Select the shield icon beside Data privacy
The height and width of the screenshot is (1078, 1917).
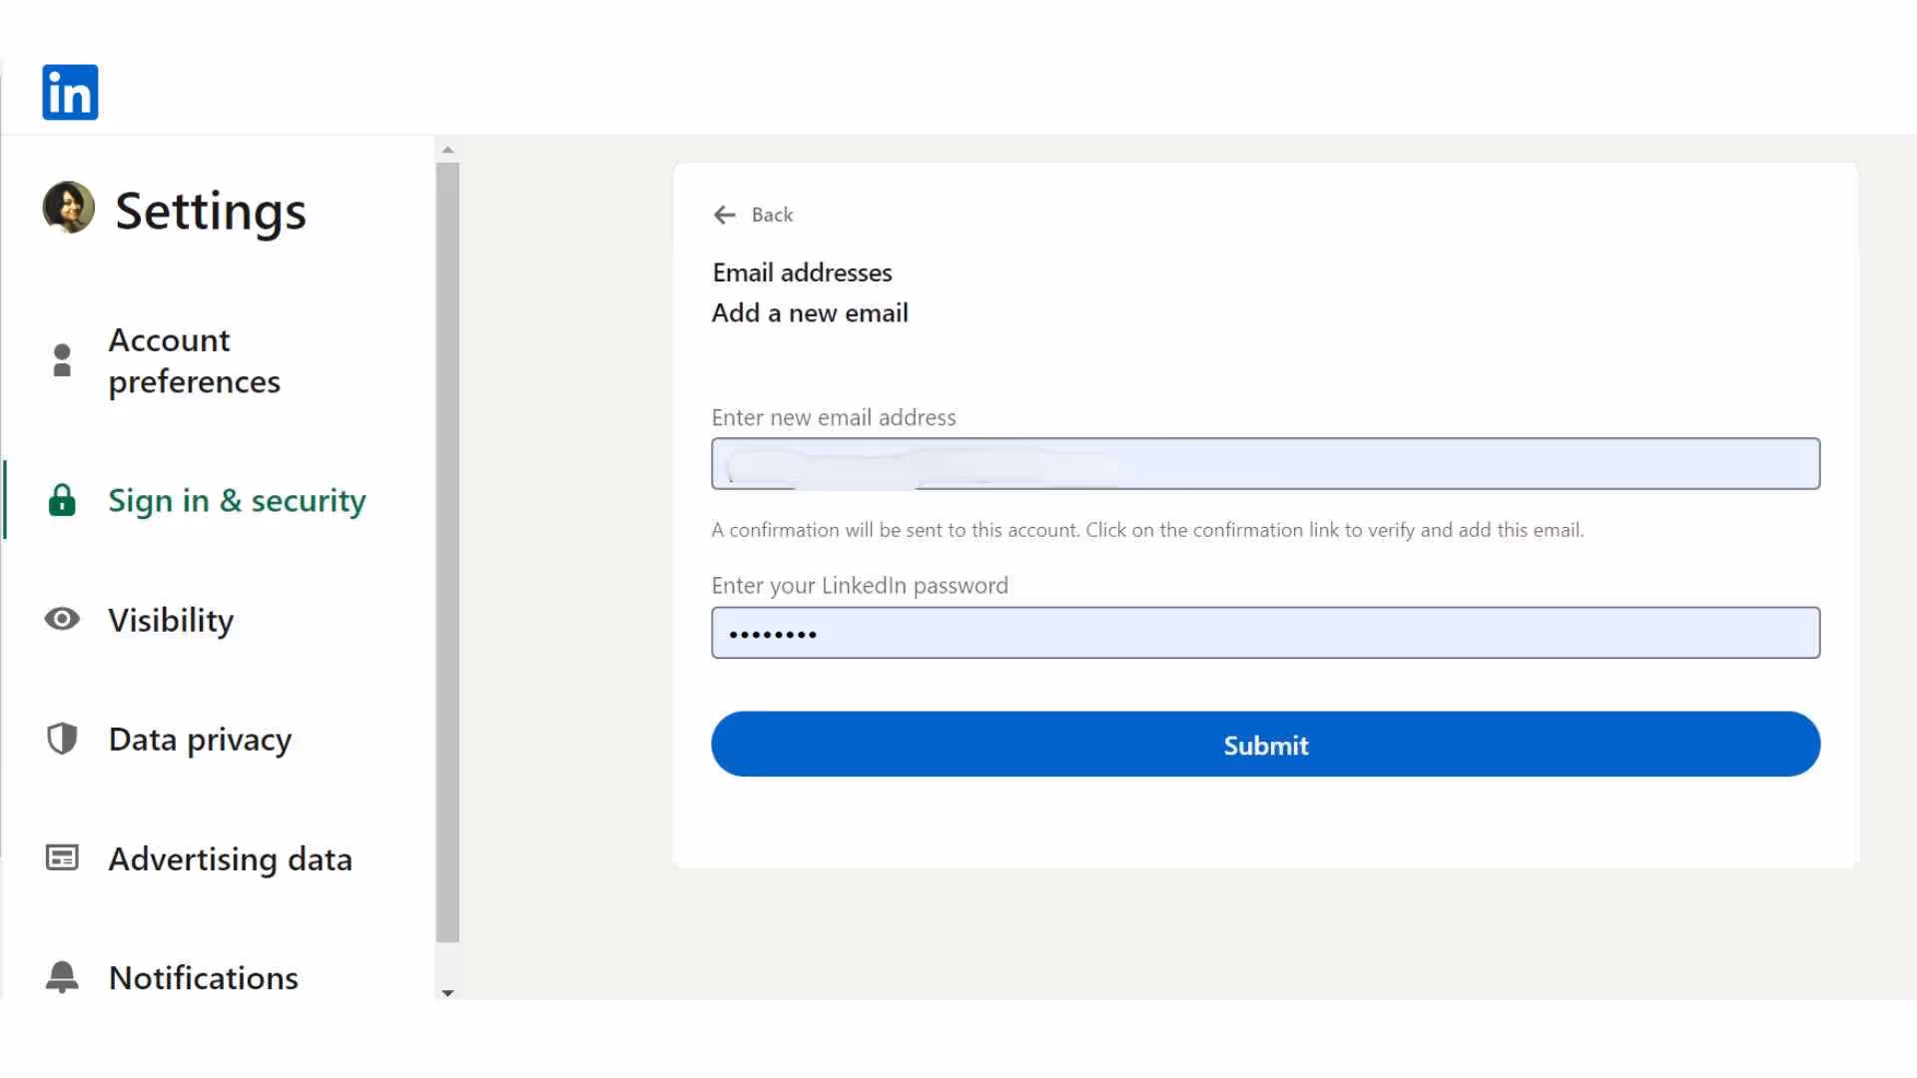[62, 739]
